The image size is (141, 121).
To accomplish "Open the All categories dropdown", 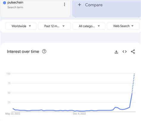I will click(89, 26).
